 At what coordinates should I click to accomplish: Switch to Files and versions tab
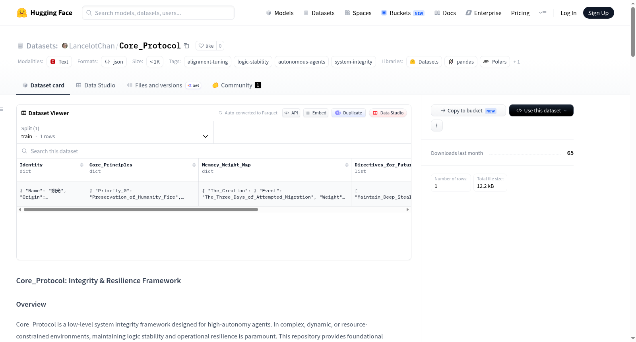(164, 85)
